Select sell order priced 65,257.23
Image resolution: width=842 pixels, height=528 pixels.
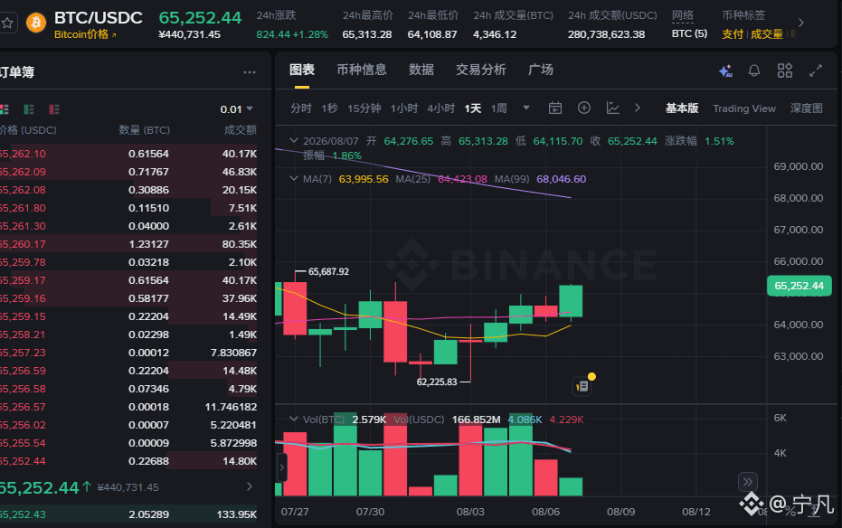click(128, 353)
